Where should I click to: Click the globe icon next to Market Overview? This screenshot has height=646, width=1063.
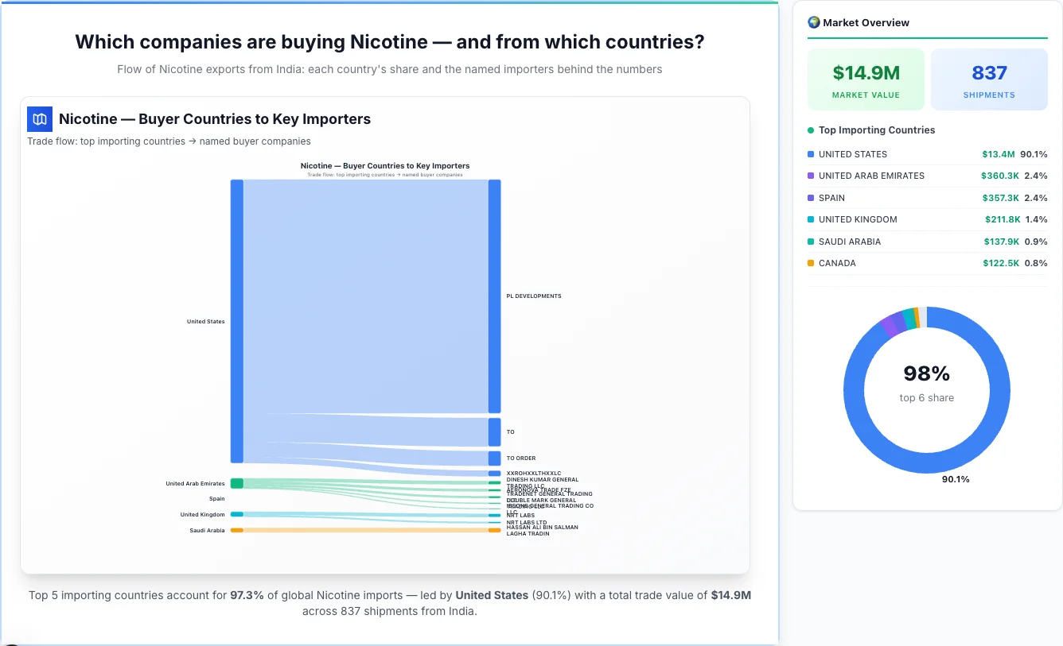click(x=813, y=22)
